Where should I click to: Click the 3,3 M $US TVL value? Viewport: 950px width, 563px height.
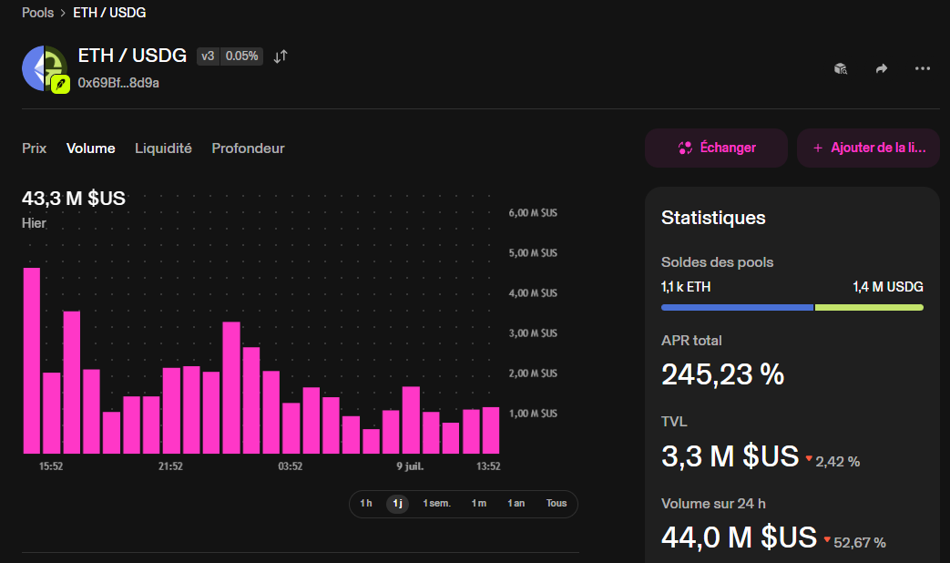[730, 456]
